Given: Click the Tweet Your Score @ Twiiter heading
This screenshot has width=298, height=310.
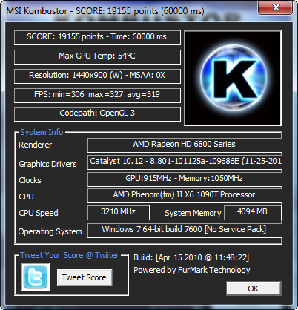Looking at the screenshot, I should [x=70, y=255].
